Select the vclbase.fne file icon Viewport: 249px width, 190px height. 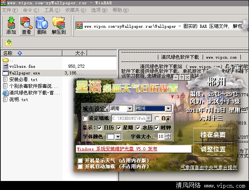5,66
